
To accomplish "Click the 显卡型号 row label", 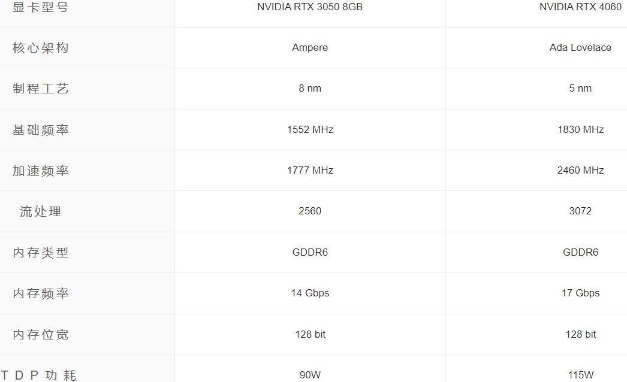I will 41,8.
